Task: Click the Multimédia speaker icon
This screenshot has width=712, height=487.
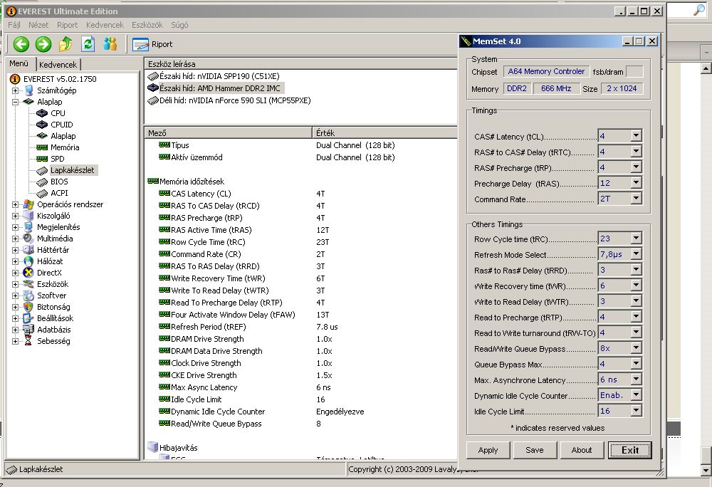Action: pos(28,239)
